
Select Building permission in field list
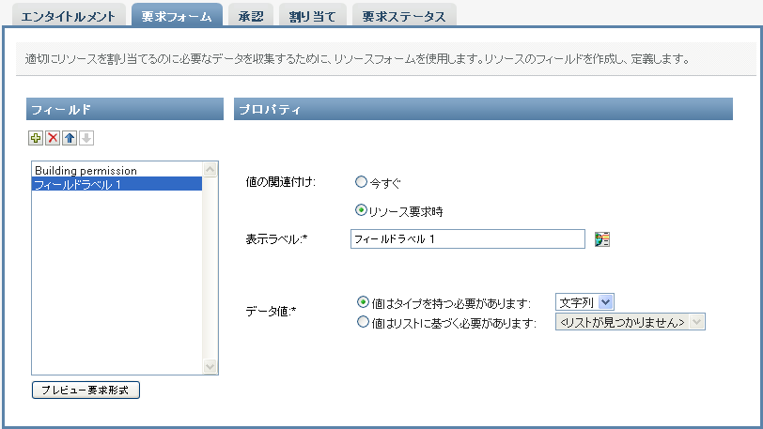[x=117, y=170]
